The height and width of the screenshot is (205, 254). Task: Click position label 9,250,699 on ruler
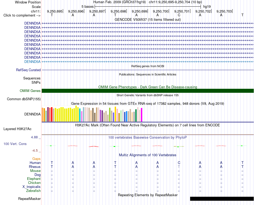click(139, 11)
